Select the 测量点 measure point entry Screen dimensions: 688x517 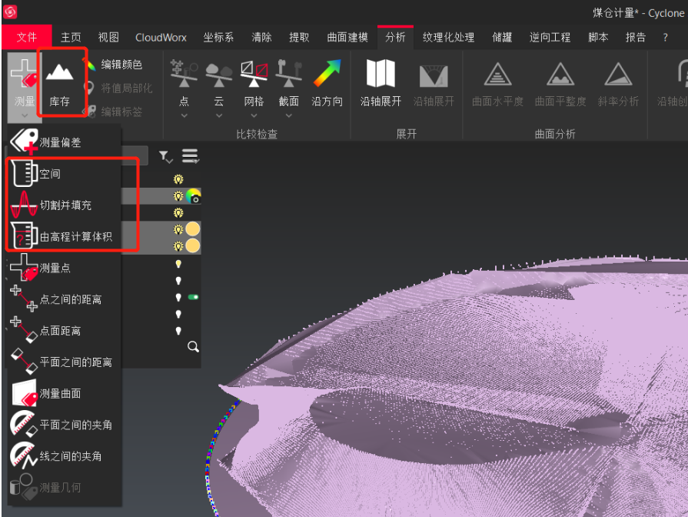pyautogui.click(x=64, y=268)
